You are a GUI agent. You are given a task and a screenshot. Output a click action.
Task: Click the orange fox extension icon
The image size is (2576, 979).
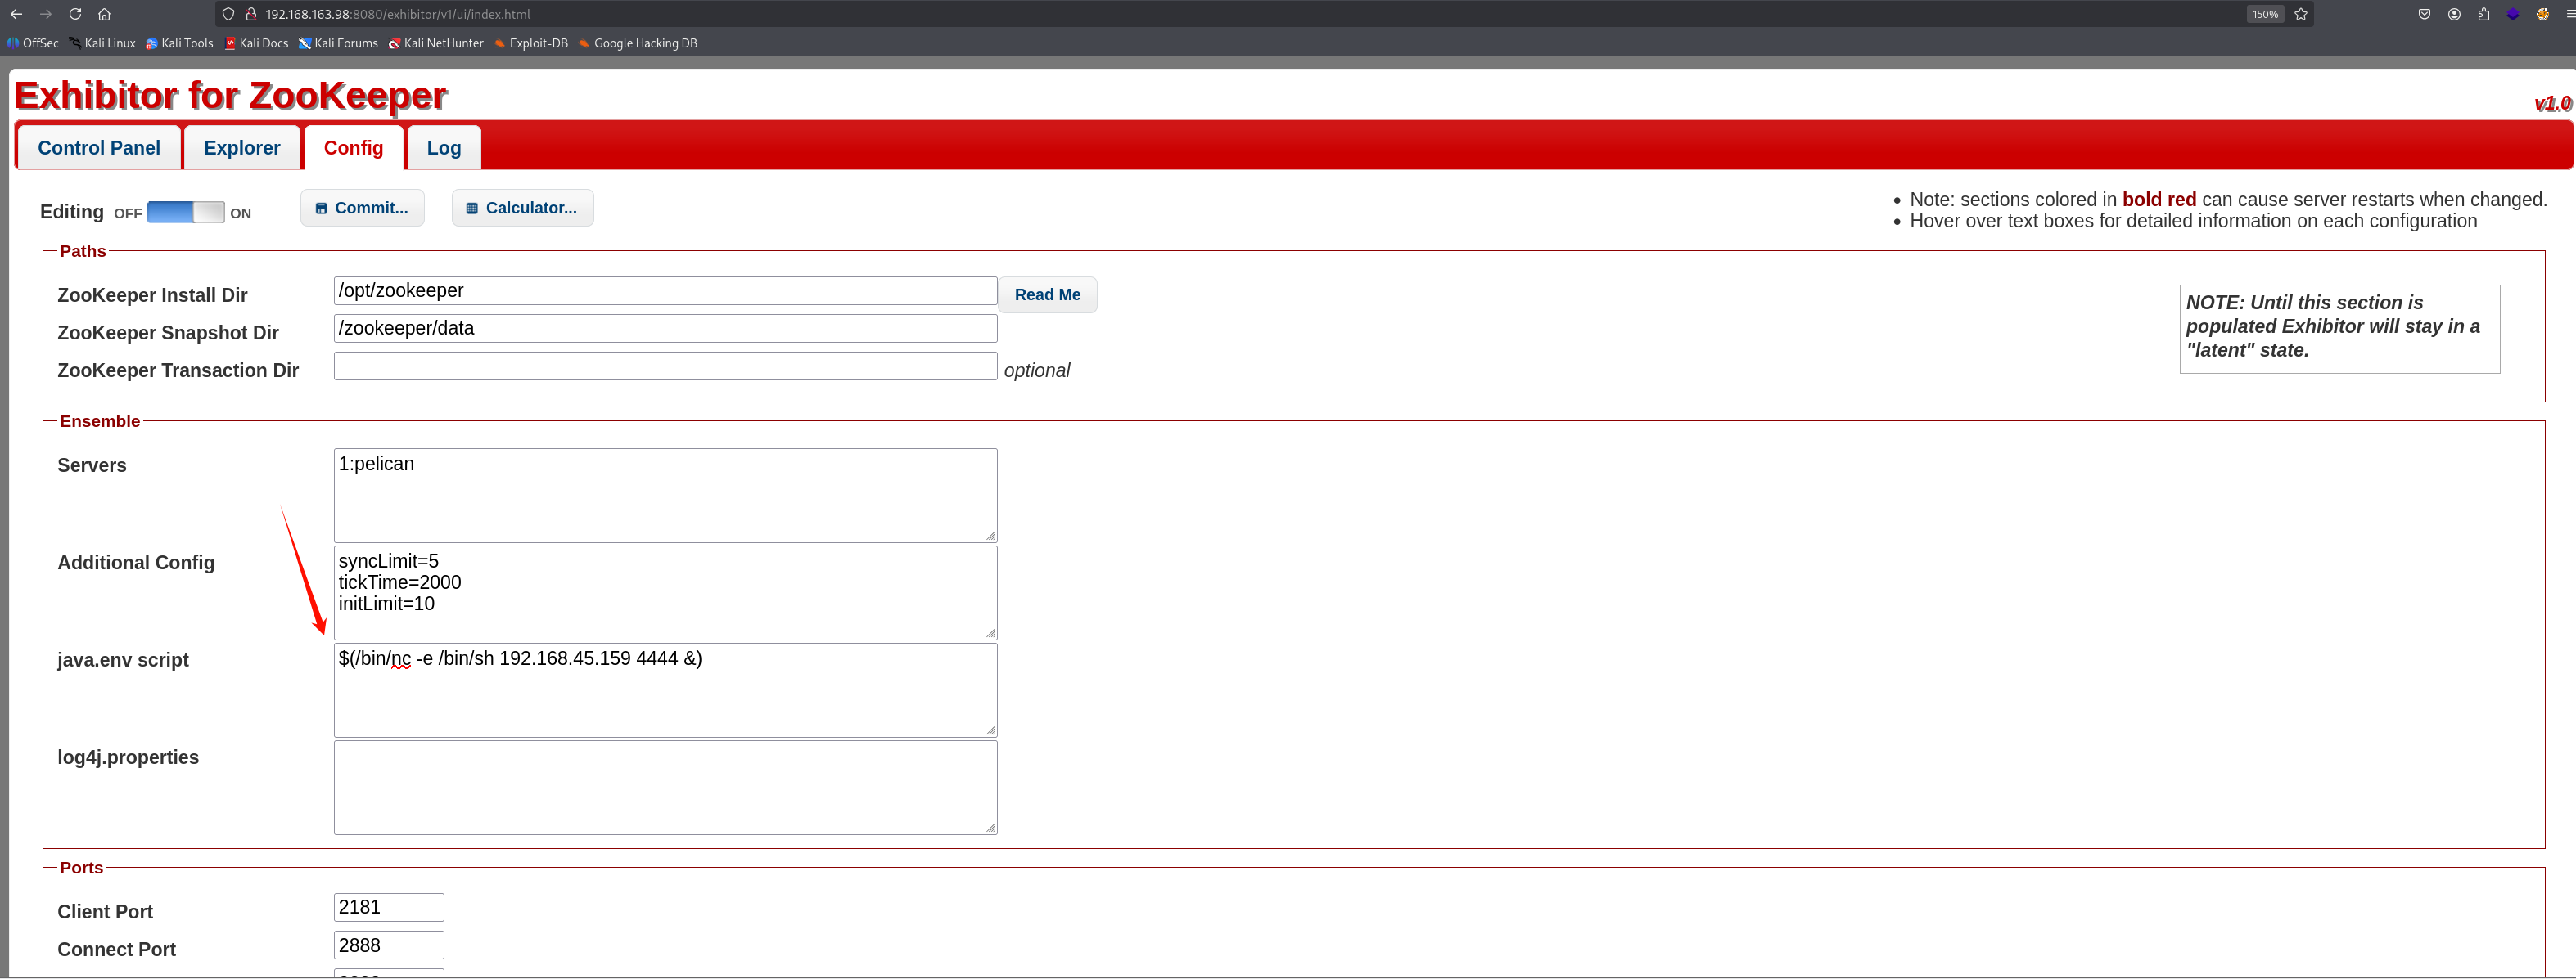pyautogui.click(x=2542, y=14)
